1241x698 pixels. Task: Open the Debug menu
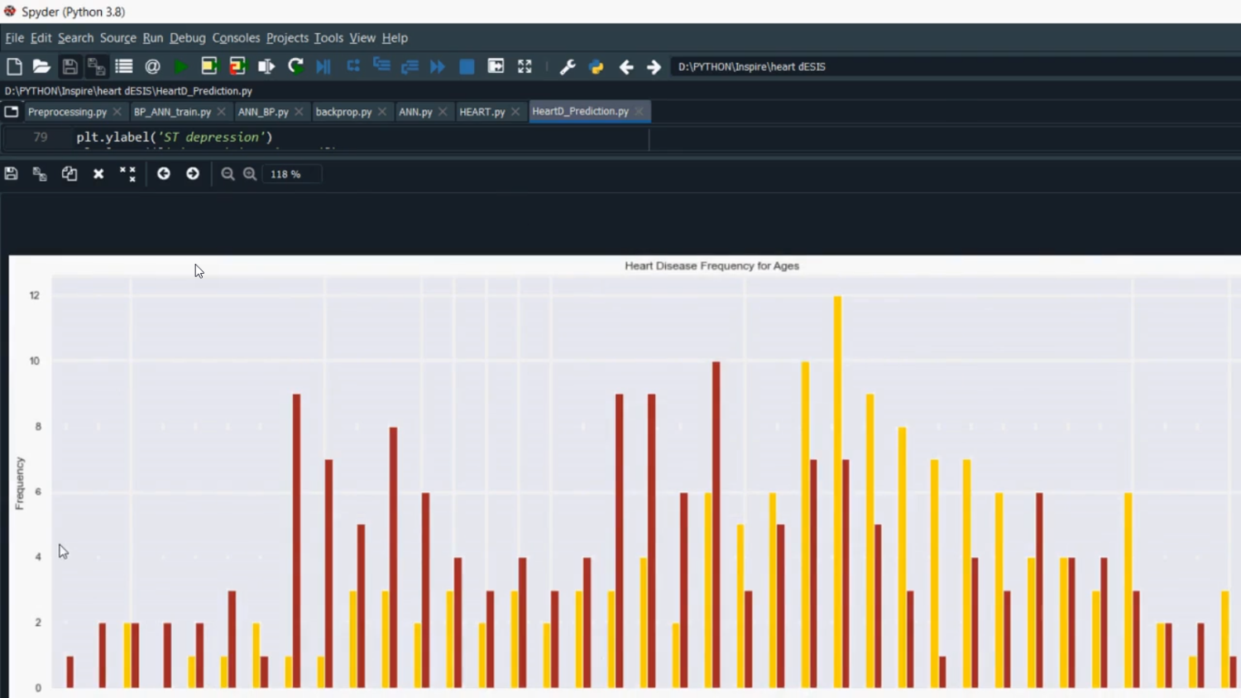pyautogui.click(x=187, y=38)
